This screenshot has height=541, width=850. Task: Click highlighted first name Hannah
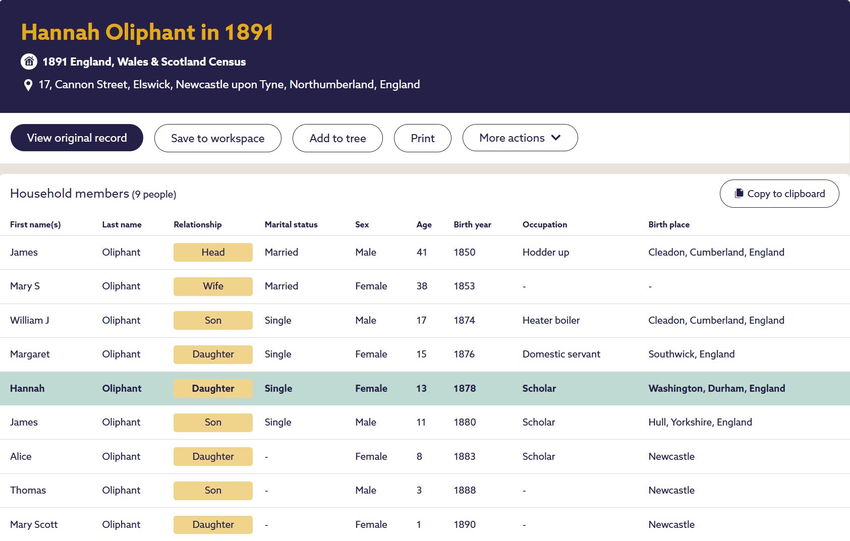point(27,388)
